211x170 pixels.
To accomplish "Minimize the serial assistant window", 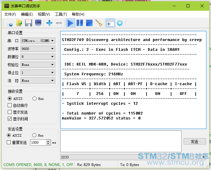I will [x=174, y=6].
